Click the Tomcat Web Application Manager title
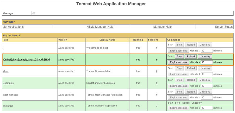The height and width of the screenshot is (113, 235). click(x=111, y=4)
